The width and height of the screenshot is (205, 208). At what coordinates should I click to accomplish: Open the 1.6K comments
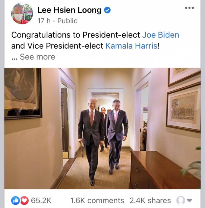[x=97, y=200]
